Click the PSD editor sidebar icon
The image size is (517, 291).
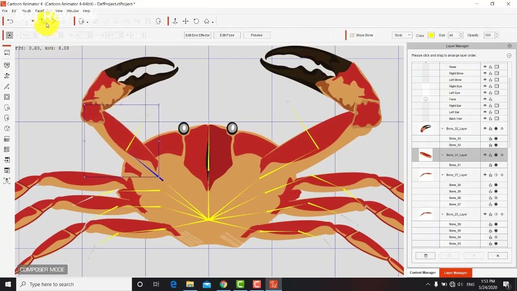pyautogui.click(x=7, y=65)
